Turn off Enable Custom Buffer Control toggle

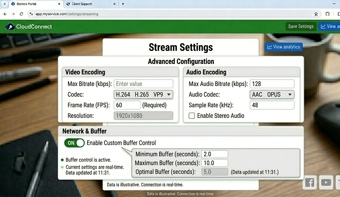pos(74,143)
